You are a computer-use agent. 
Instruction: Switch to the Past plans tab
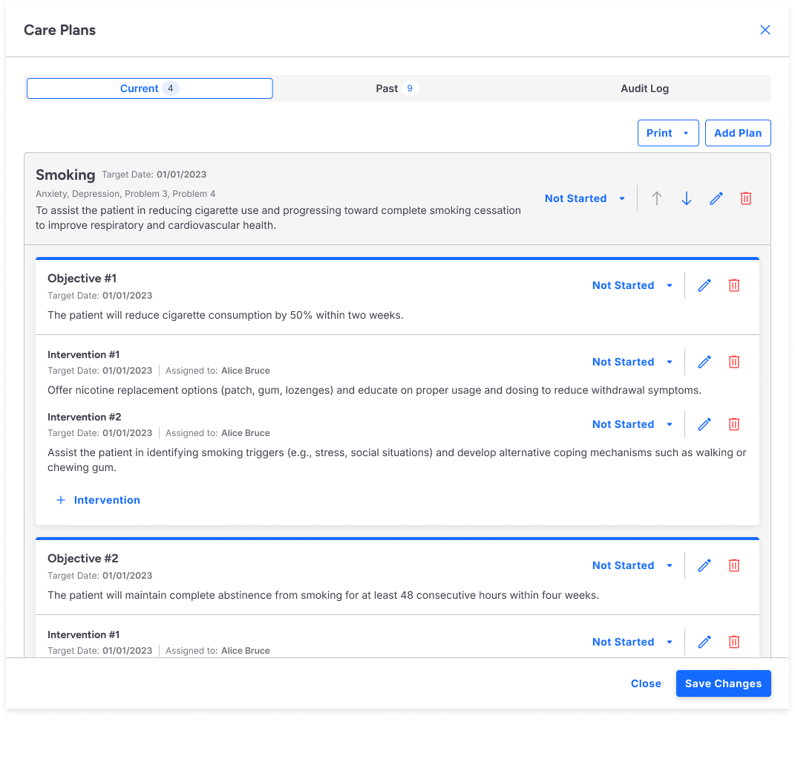(397, 88)
